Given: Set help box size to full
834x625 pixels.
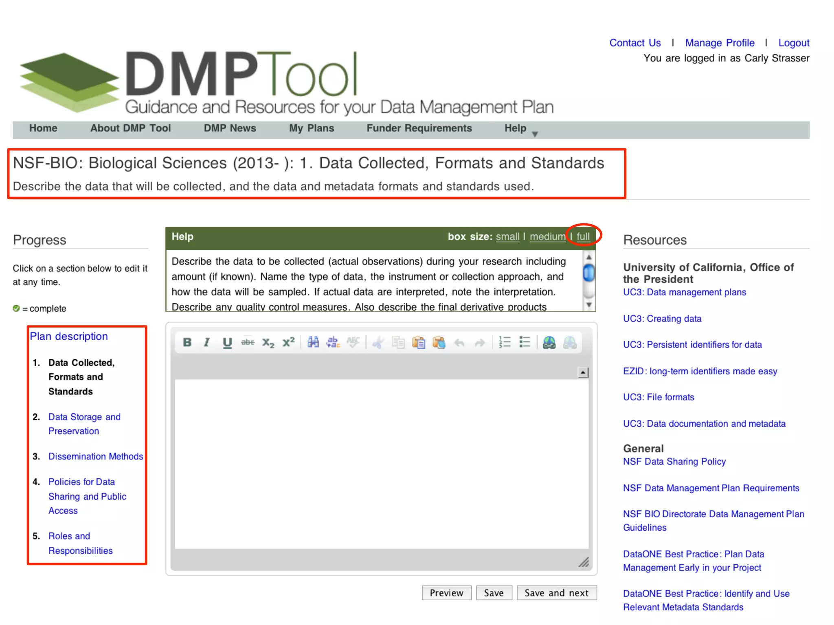Looking at the screenshot, I should (583, 236).
